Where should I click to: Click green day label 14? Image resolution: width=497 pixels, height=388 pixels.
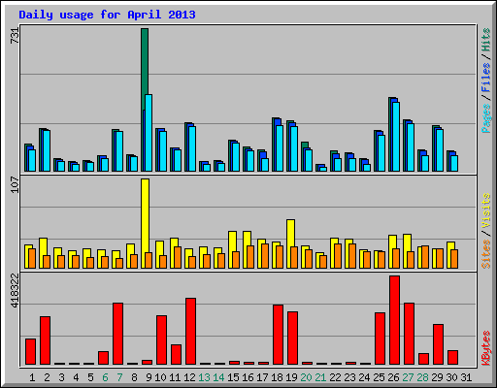[218, 377]
